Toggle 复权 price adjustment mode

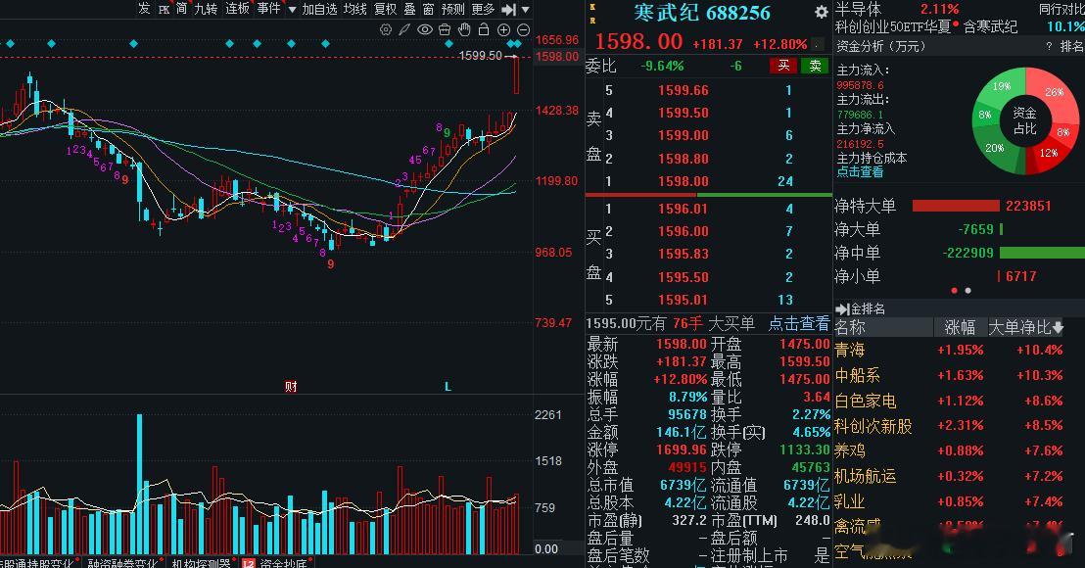[x=384, y=9]
